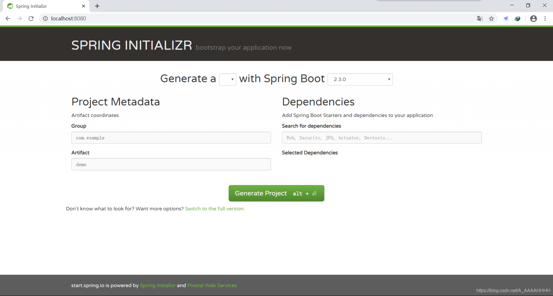Reload the localhost page
The width and height of the screenshot is (553, 296).
(x=31, y=19)
